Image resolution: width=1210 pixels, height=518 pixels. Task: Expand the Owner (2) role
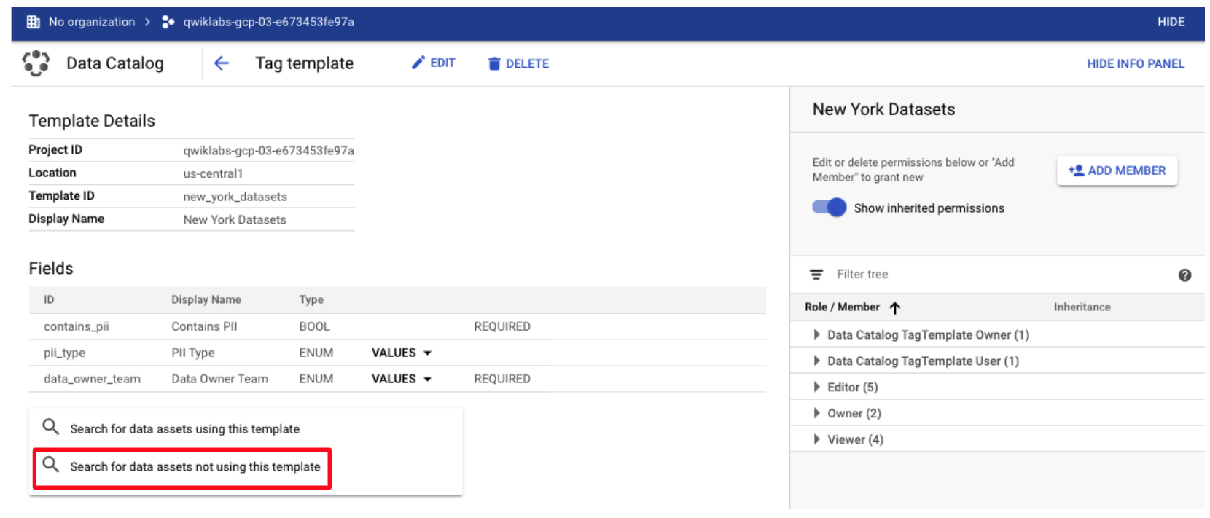pos(816,413)
